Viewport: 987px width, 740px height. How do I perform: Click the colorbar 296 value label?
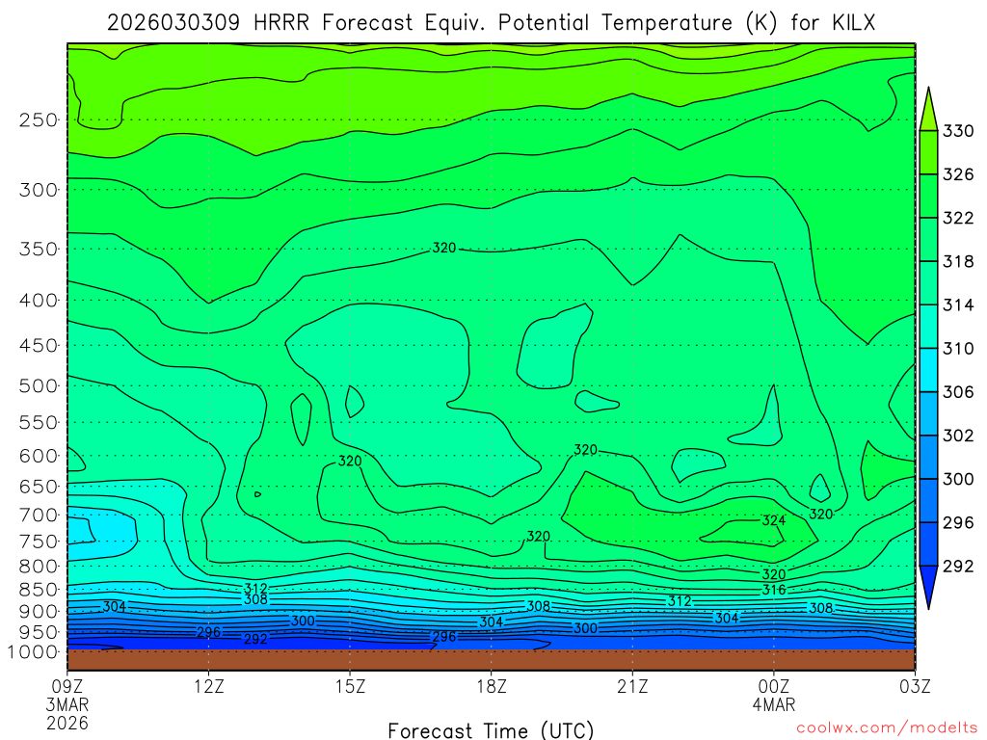(958, 522)
